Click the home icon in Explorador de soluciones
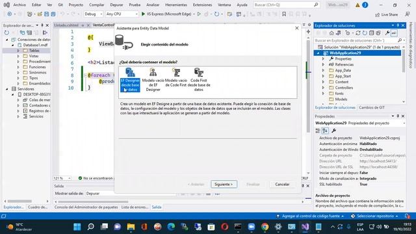This screenshot has height=234, width=416. click(x=331, y=33)
